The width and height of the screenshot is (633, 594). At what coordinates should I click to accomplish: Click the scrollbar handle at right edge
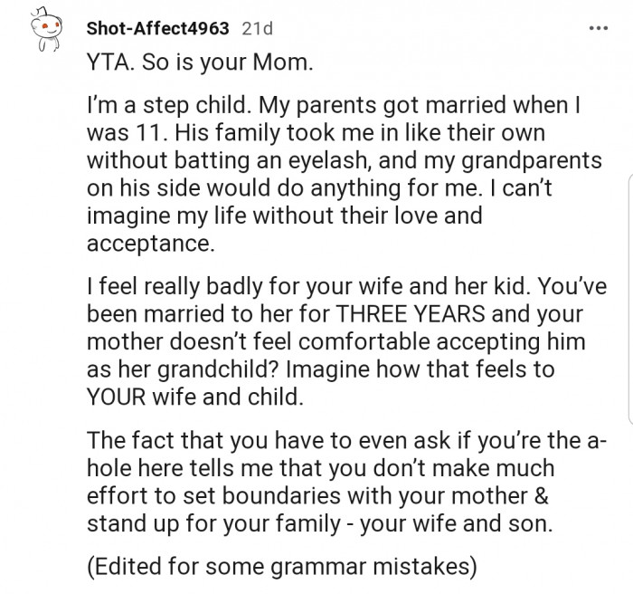630,299
